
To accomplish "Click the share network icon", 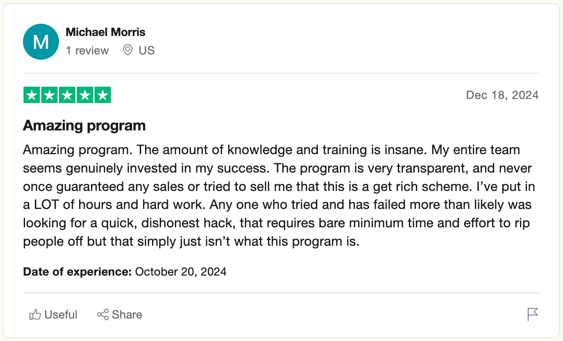I will click(102, 314).
